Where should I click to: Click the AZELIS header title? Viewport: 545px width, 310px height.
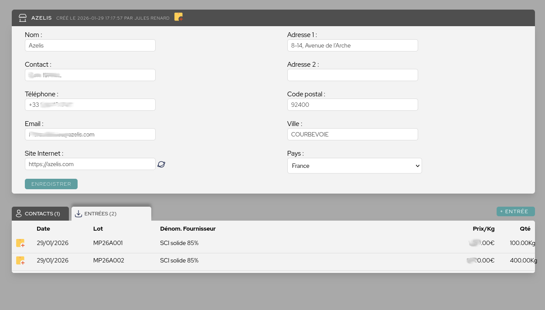pos(41,18)
